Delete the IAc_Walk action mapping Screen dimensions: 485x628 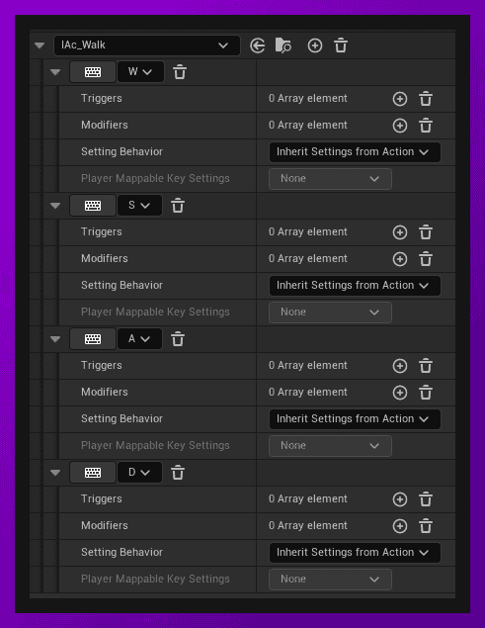pos(341,45)
